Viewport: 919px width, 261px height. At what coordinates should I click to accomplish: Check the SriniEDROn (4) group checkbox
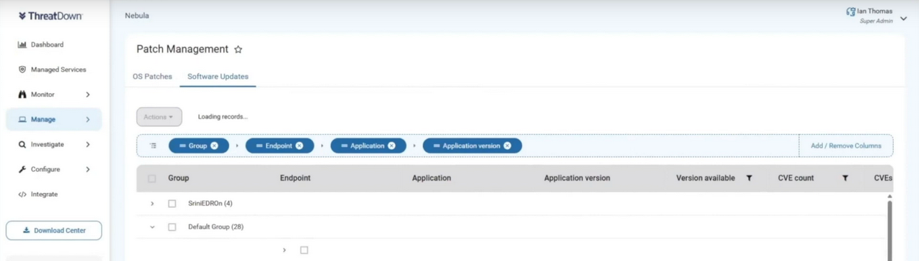172,204
